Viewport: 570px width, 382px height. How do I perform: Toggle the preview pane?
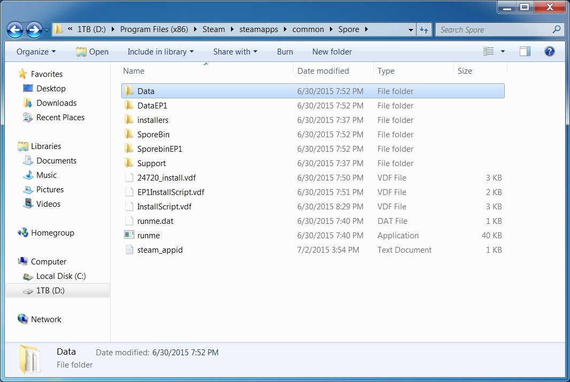pos(525,52)
